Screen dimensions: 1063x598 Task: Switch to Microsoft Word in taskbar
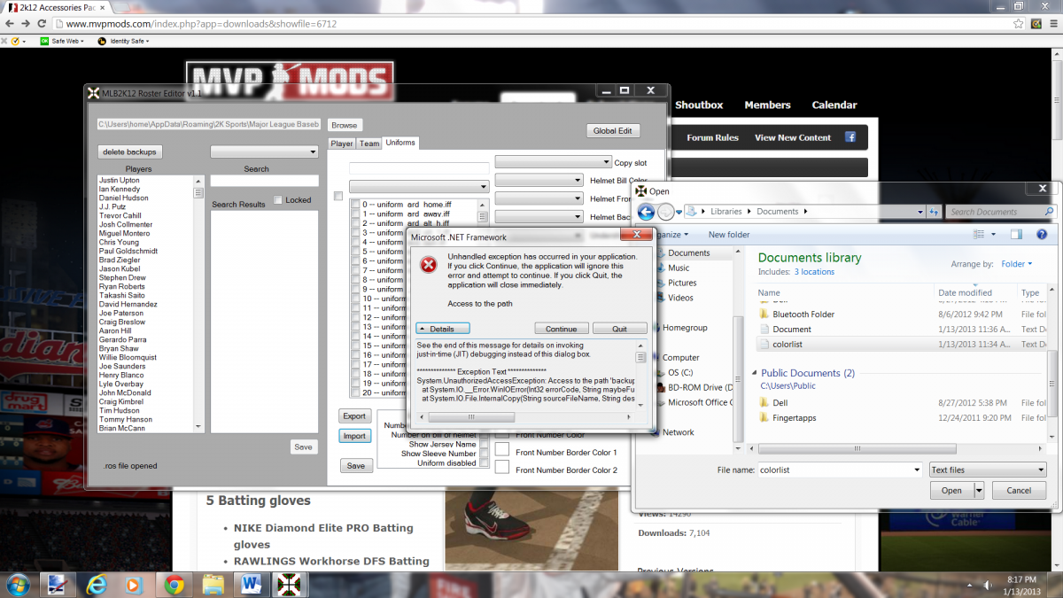point(252,585)
